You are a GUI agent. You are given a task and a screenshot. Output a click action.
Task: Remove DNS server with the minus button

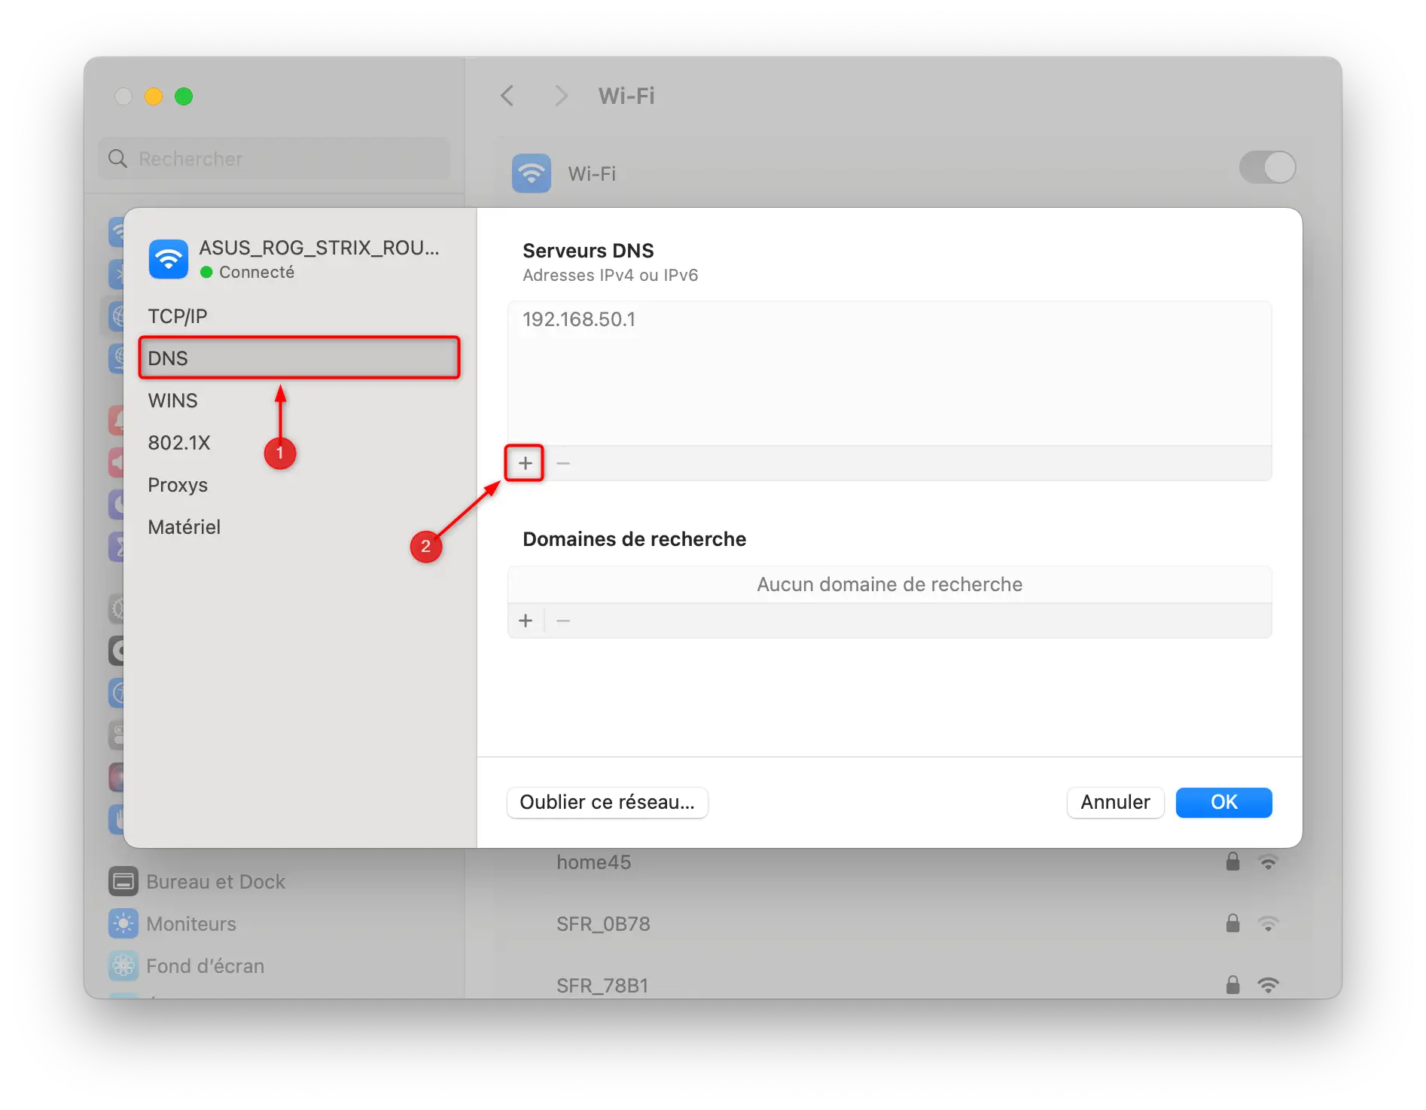pos(562,463)
